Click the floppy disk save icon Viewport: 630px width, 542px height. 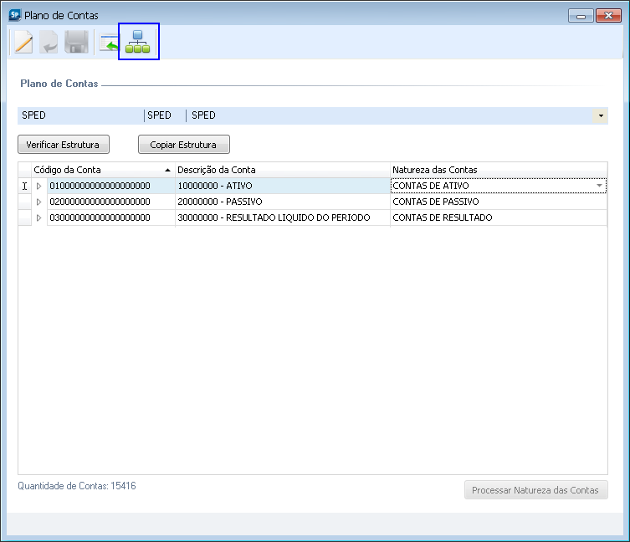tap(76, 42)
